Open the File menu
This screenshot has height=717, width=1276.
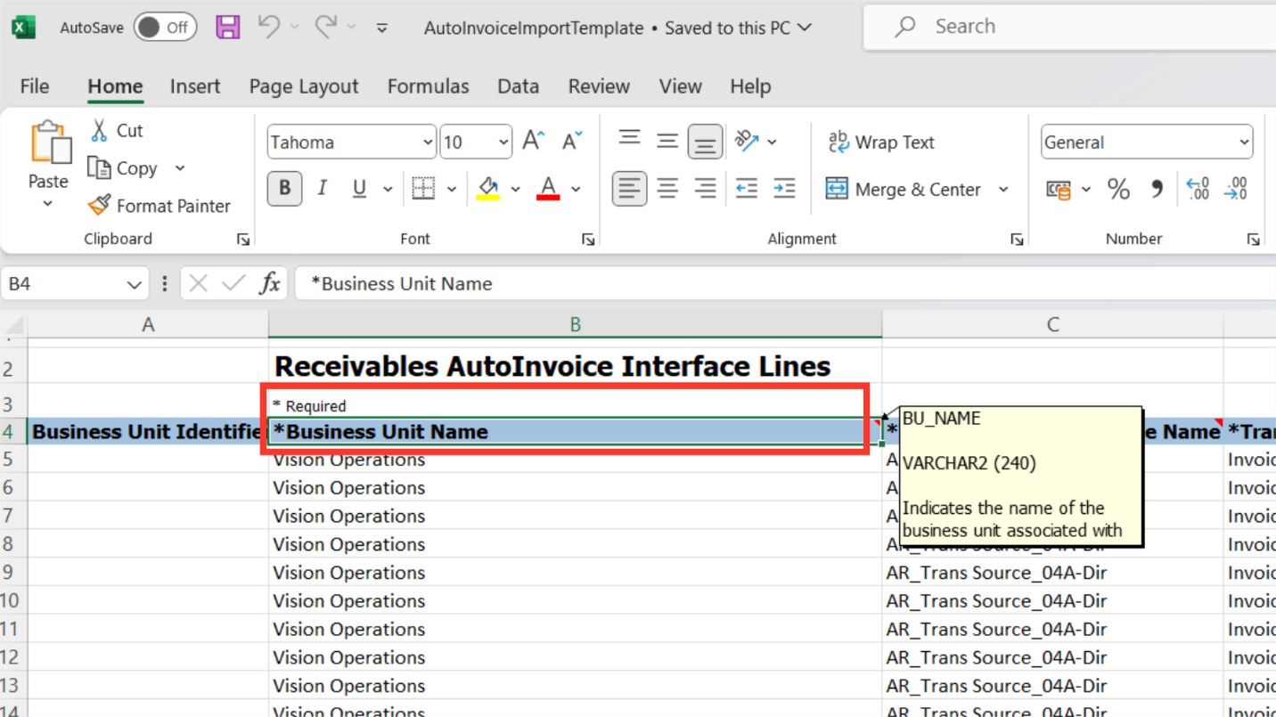(34, 86)
